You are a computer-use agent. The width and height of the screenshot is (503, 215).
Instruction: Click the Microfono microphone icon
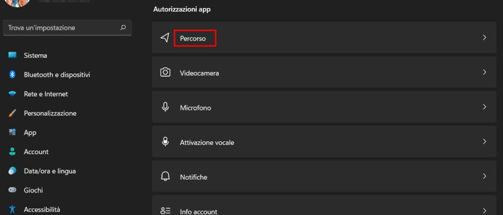pos(165,107)
